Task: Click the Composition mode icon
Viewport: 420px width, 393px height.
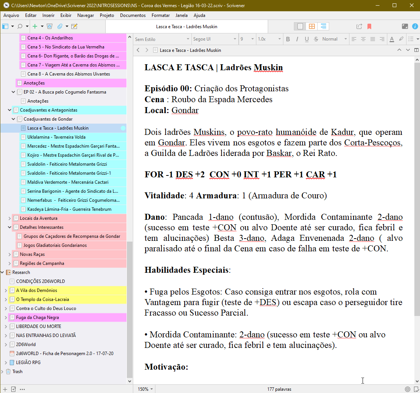Action: (x=405, y=26)
